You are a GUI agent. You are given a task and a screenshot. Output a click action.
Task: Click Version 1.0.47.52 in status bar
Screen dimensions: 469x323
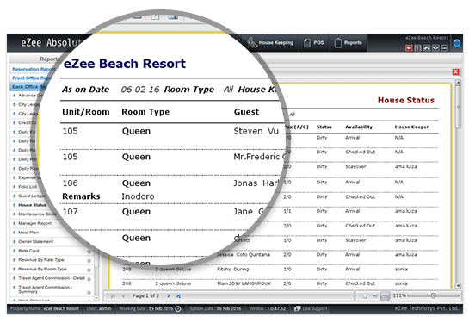[267, 308]
